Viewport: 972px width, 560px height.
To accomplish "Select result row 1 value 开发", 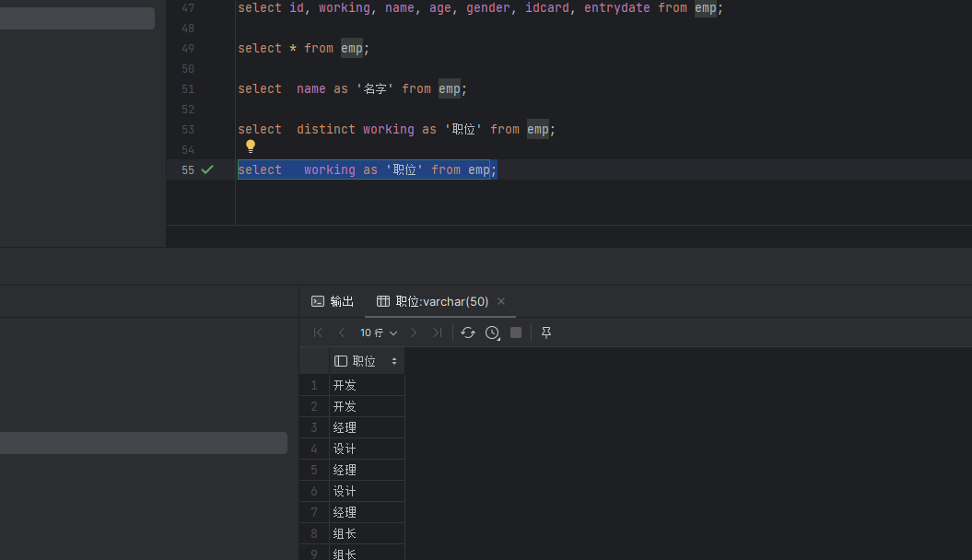I will 367,385.
